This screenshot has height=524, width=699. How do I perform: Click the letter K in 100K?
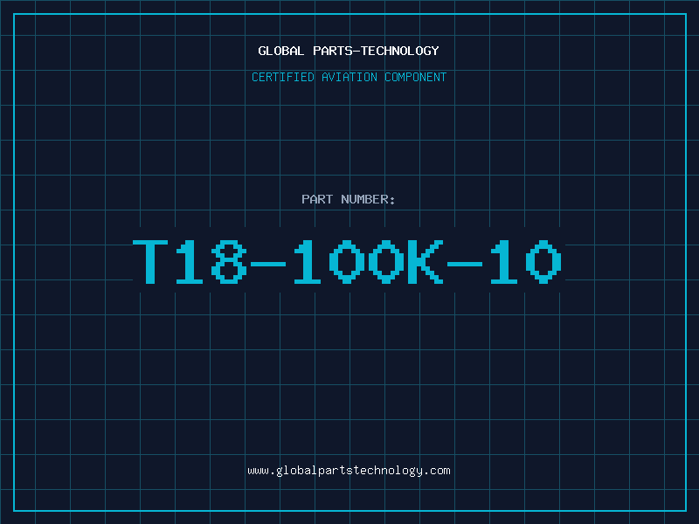[x=426, y=261]
